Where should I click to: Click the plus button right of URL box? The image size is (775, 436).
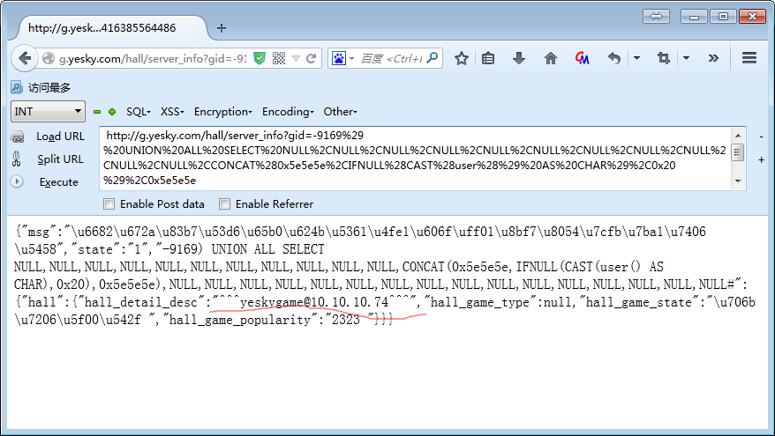pos(761,159)
